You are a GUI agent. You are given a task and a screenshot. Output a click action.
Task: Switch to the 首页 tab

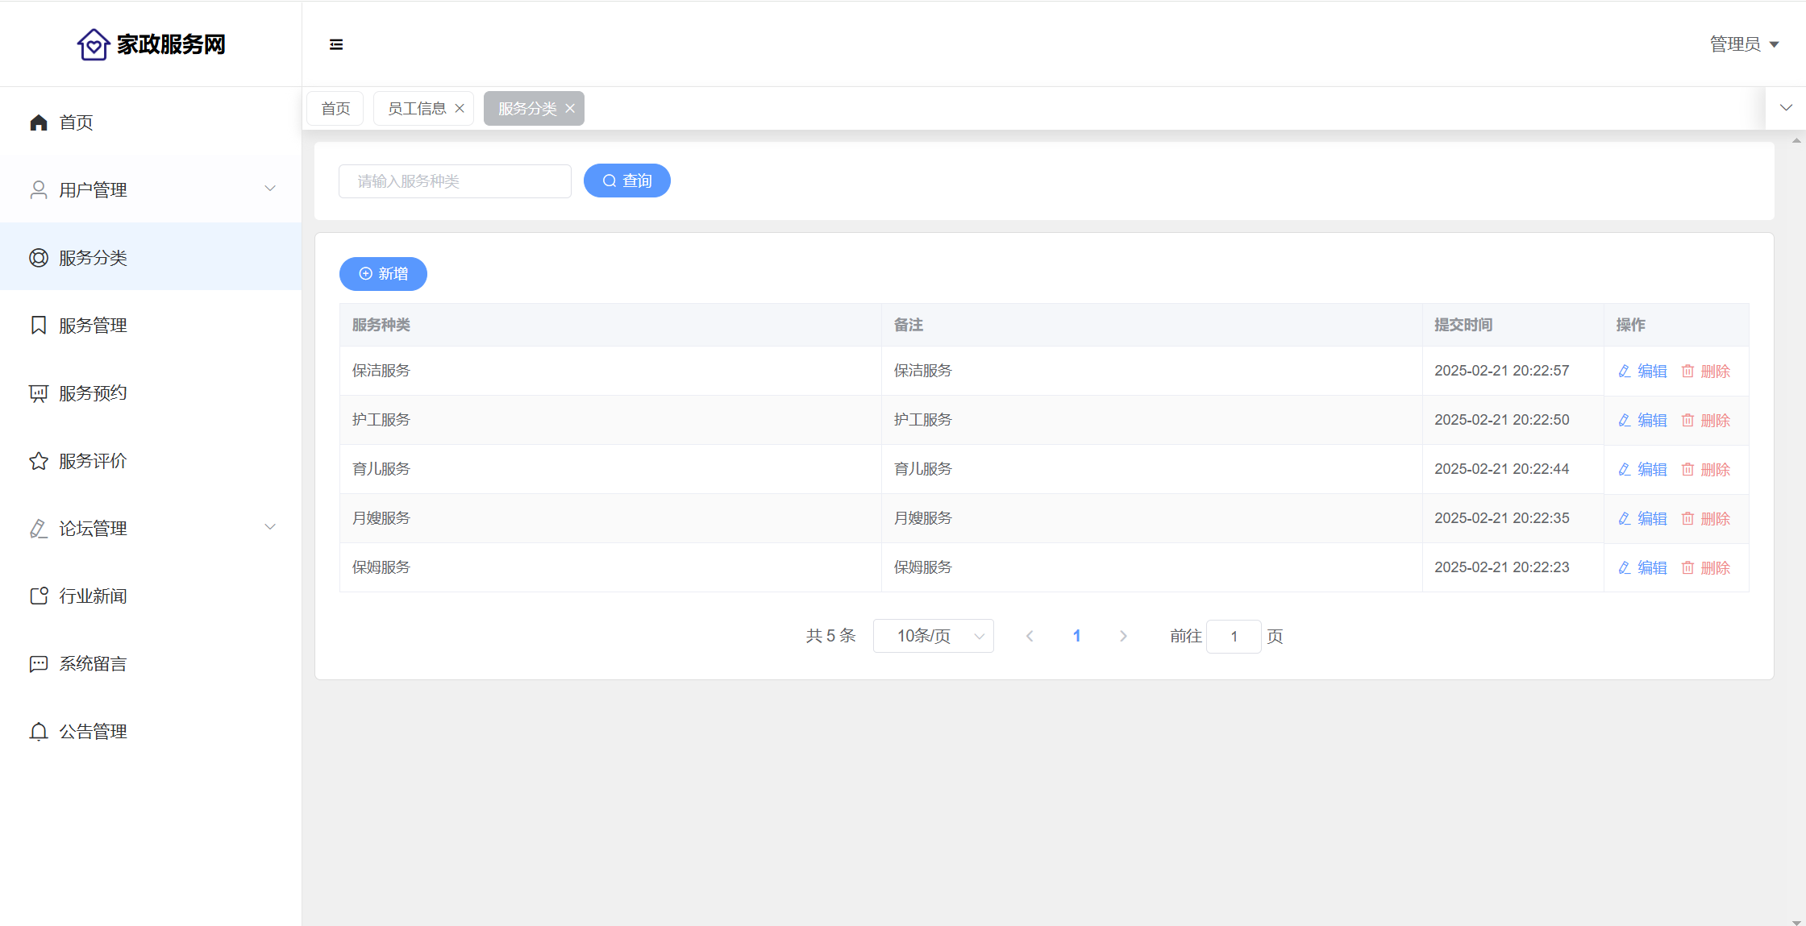(335, 109)
